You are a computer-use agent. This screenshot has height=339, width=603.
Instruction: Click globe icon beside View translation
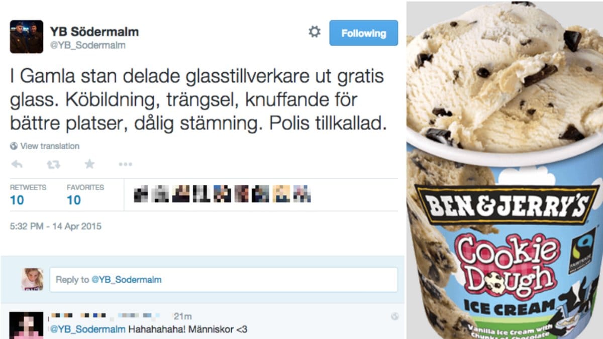pos(14,146)
